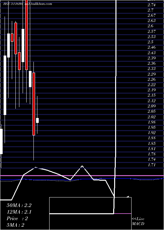Click the 2.33 price axis label

pos(152,69)
